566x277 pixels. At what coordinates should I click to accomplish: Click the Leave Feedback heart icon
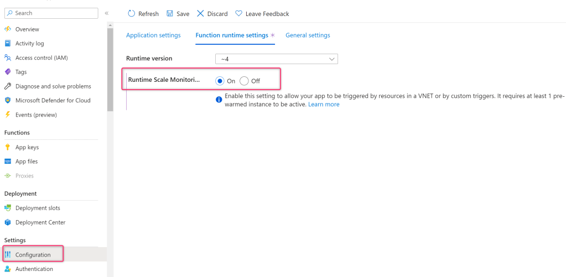pos(238,14)
